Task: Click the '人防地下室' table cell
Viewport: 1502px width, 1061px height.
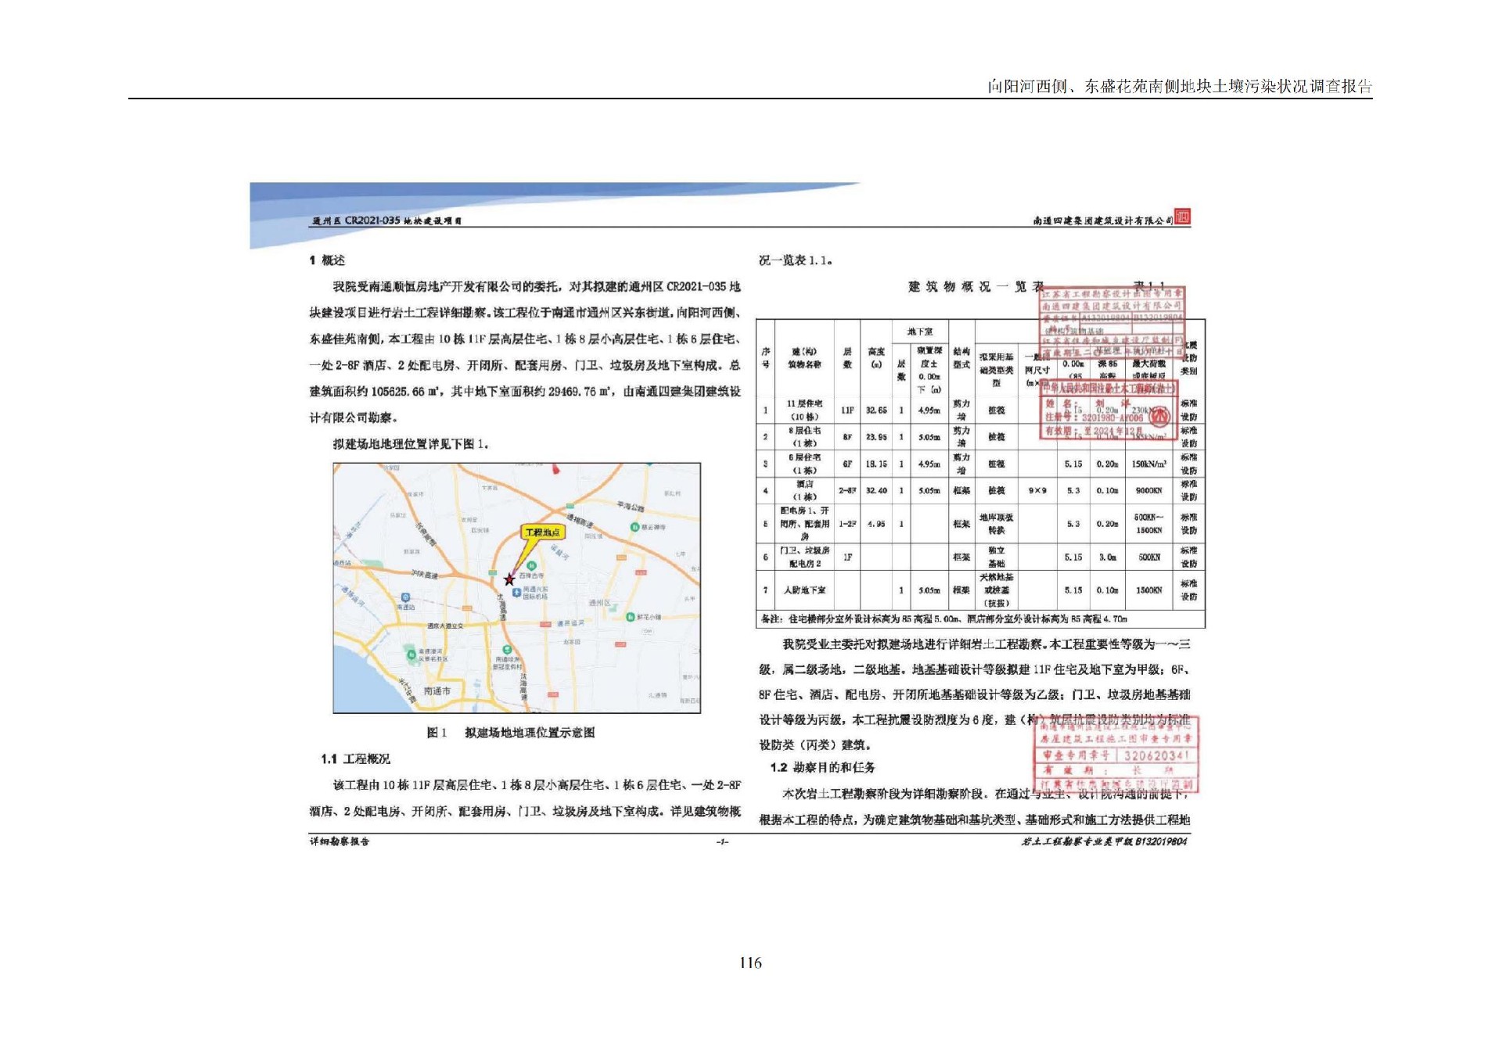Action: click(804, 590)
